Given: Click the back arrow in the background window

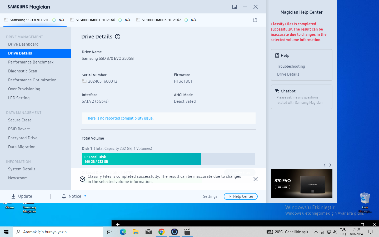Looking at the screenshot, I should [118, 224].
